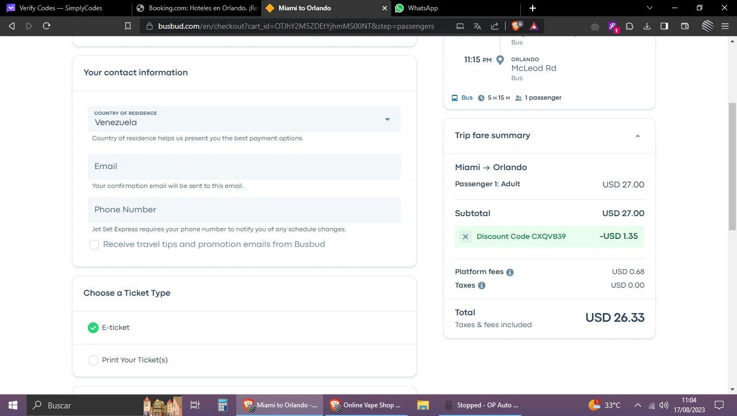Viewport: 737px width, 416px height.
Task: Launch the Calculator from the taskbar
Action: (223, 405)
